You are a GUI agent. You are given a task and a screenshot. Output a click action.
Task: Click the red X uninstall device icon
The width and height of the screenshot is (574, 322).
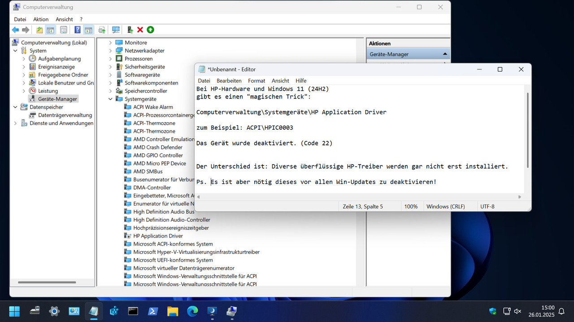click(140, 30)
